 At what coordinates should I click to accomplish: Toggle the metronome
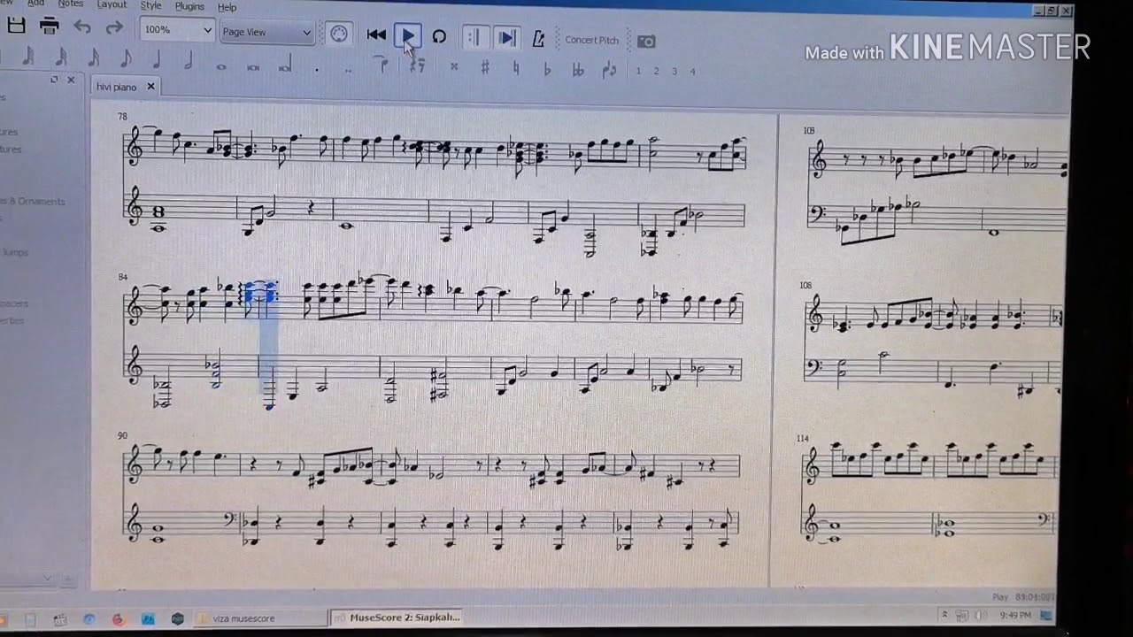click(537, 39)
